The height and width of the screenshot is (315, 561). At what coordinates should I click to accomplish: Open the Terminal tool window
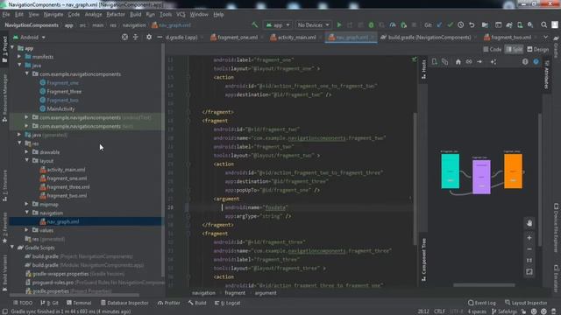(x=79, y=303)
